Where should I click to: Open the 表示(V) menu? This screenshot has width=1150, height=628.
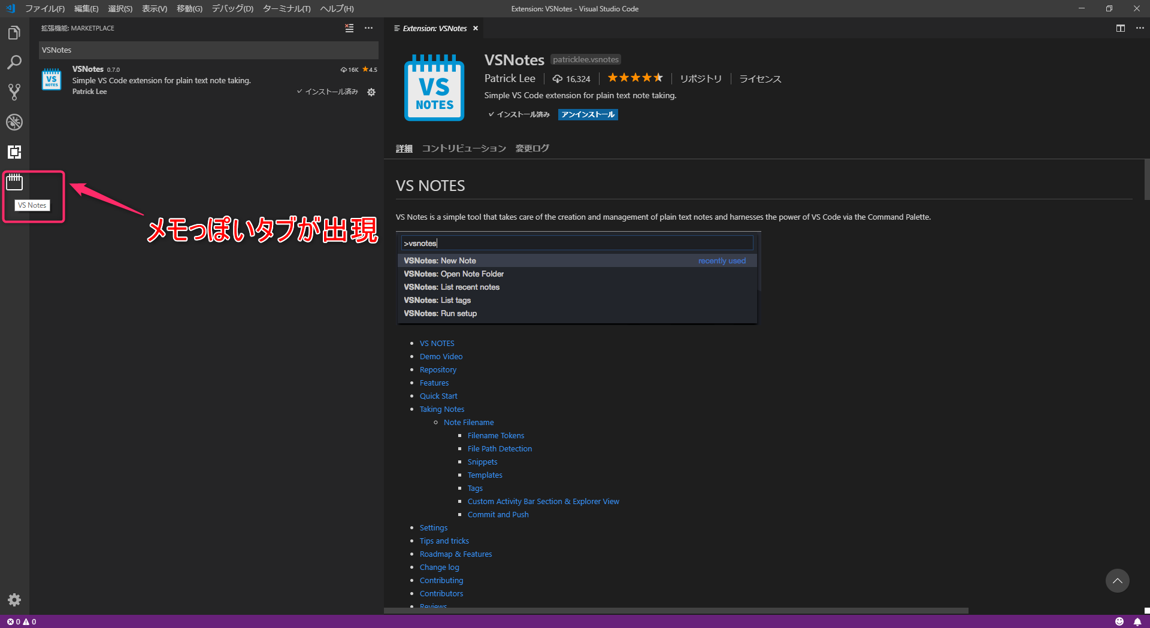[155, 8]
